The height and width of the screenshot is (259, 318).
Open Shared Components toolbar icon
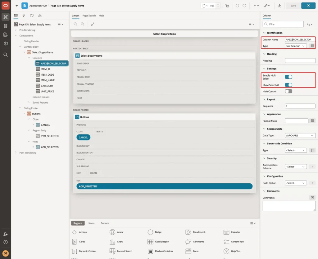click(x=280, y=6)
